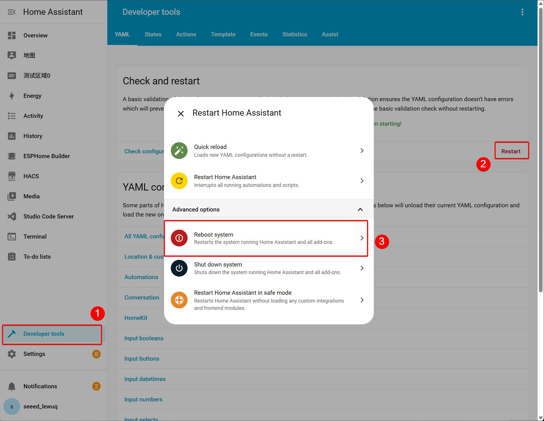Collapse the Advanced options section
Screen dimensions: 544x421
click(x=360, y=210)
